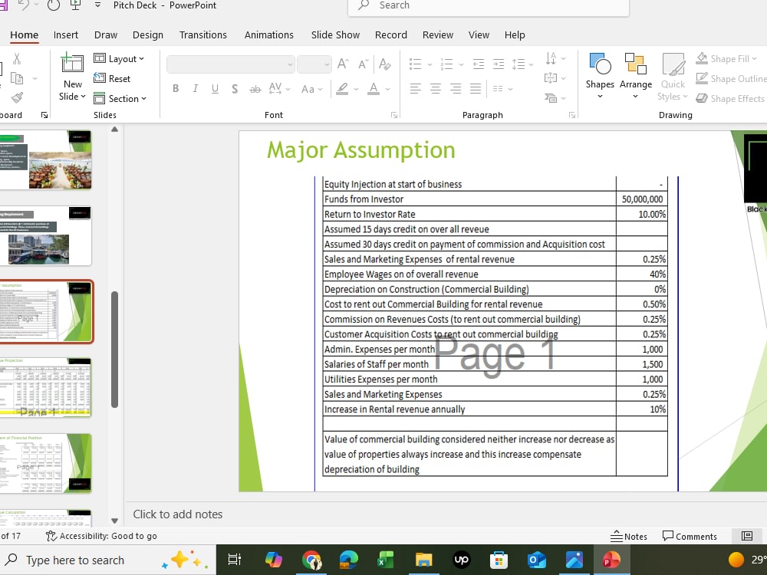Toggle Italic formatting

tap(195, 88)
